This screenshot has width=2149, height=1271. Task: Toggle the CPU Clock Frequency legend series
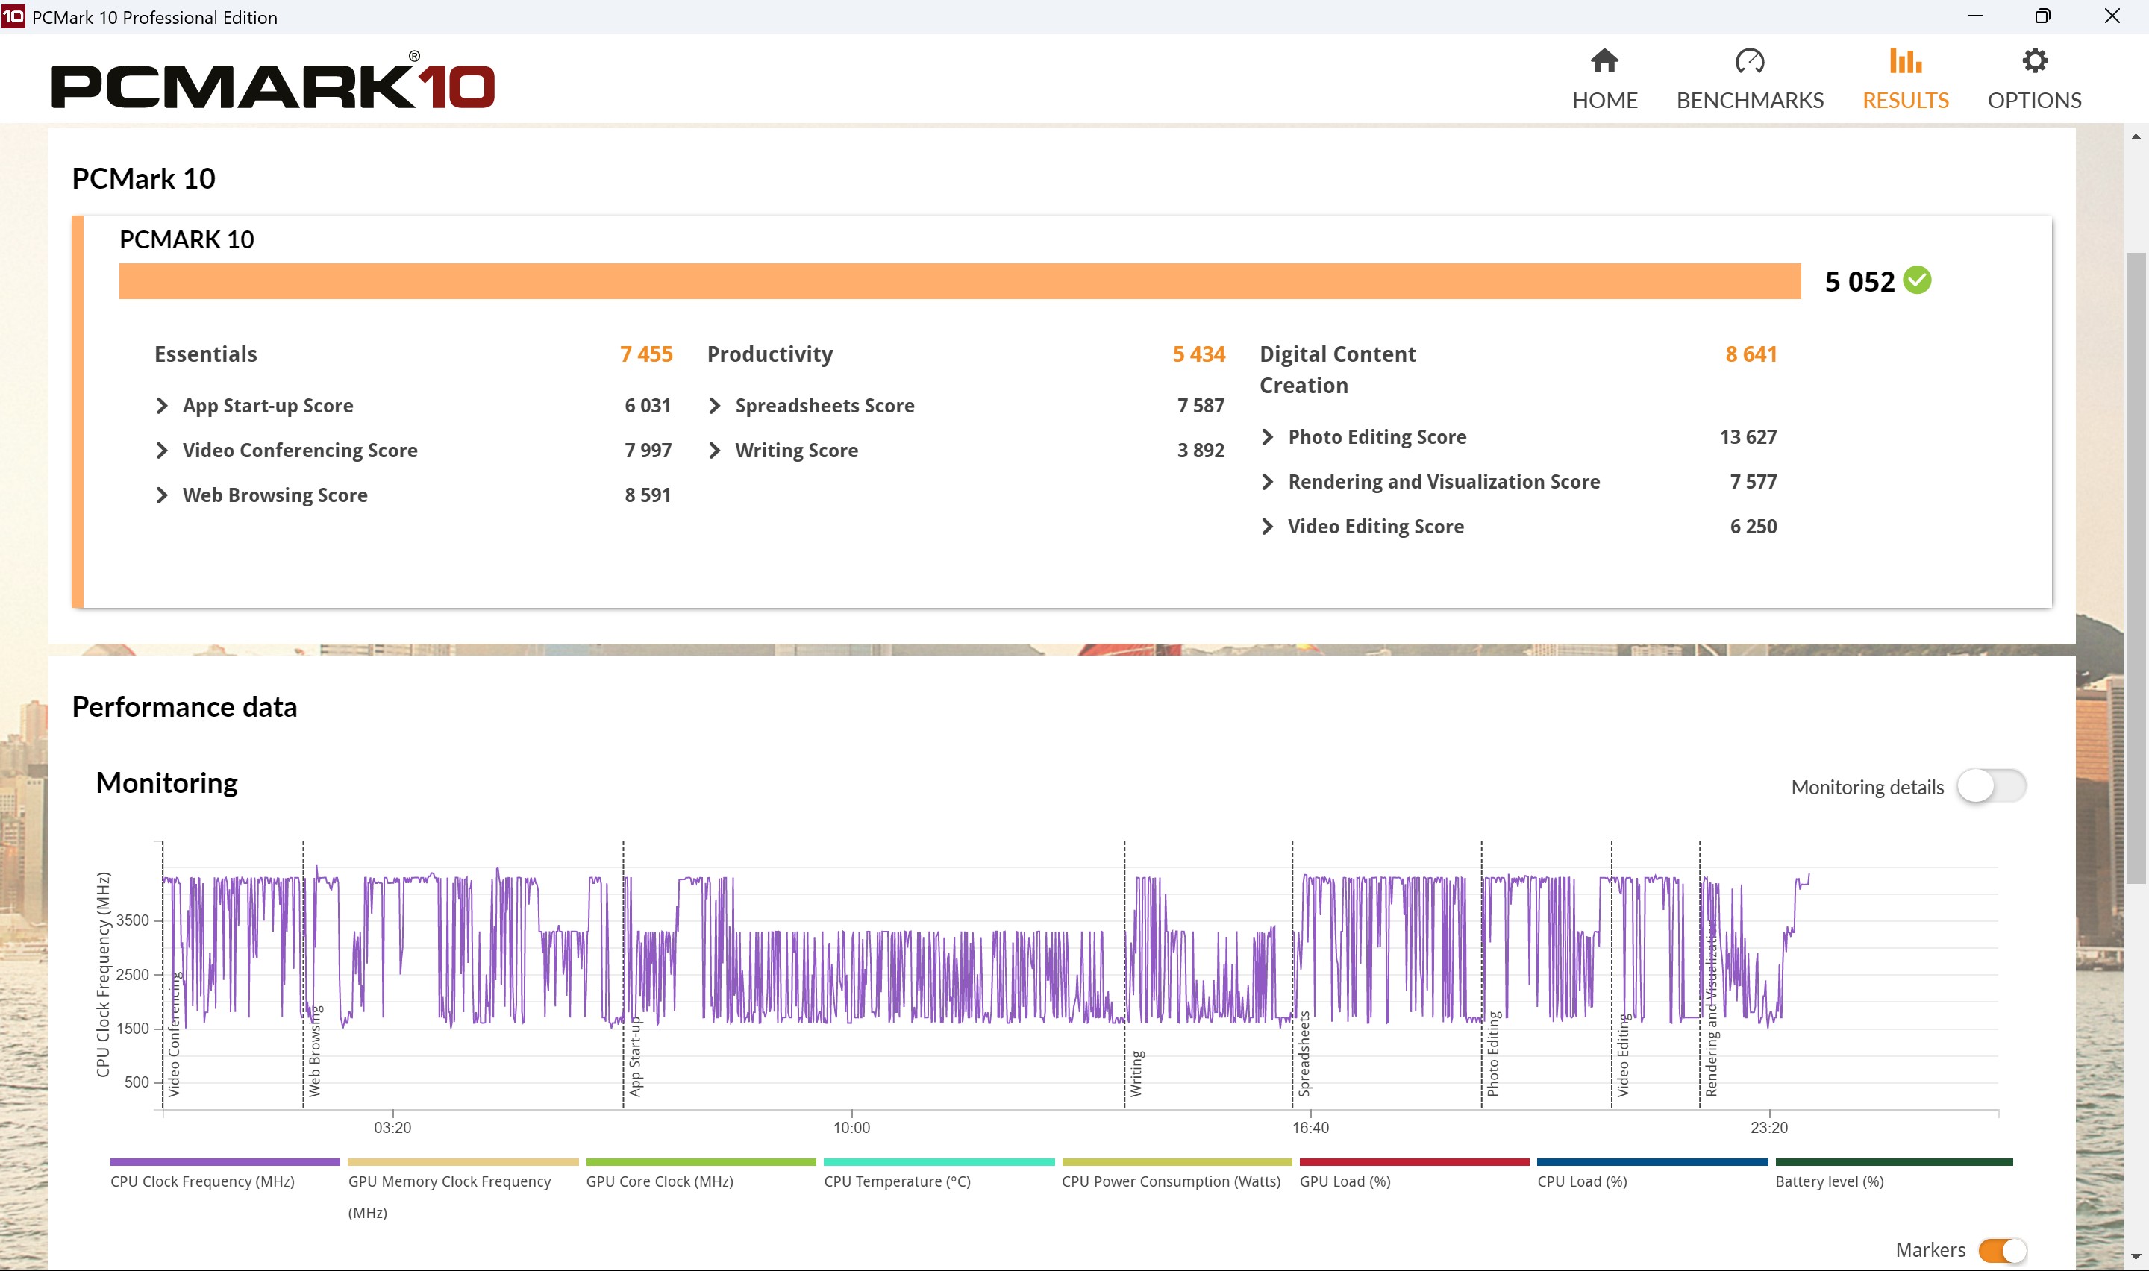point(202,1181)
